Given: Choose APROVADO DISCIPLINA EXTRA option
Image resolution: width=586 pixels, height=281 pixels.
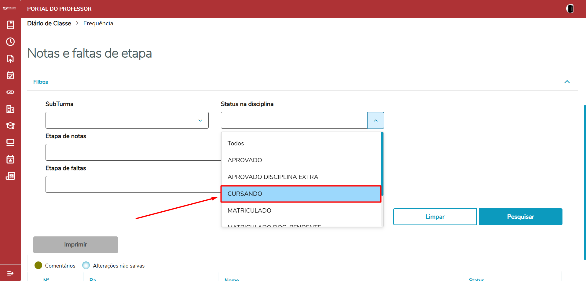Looking at the screenshot, I should 273,177.
